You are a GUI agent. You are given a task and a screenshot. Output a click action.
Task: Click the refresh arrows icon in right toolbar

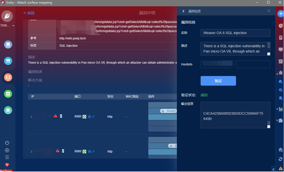coord(280,159)
